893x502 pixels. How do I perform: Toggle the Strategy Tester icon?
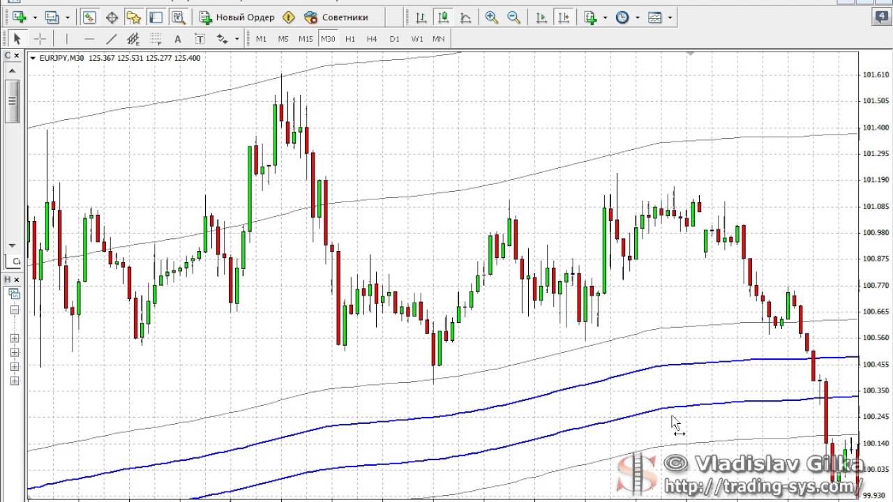coord(179,17)
